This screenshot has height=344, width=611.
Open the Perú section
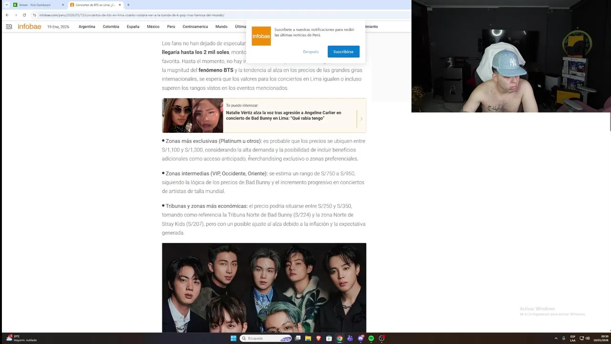point(171,27)
